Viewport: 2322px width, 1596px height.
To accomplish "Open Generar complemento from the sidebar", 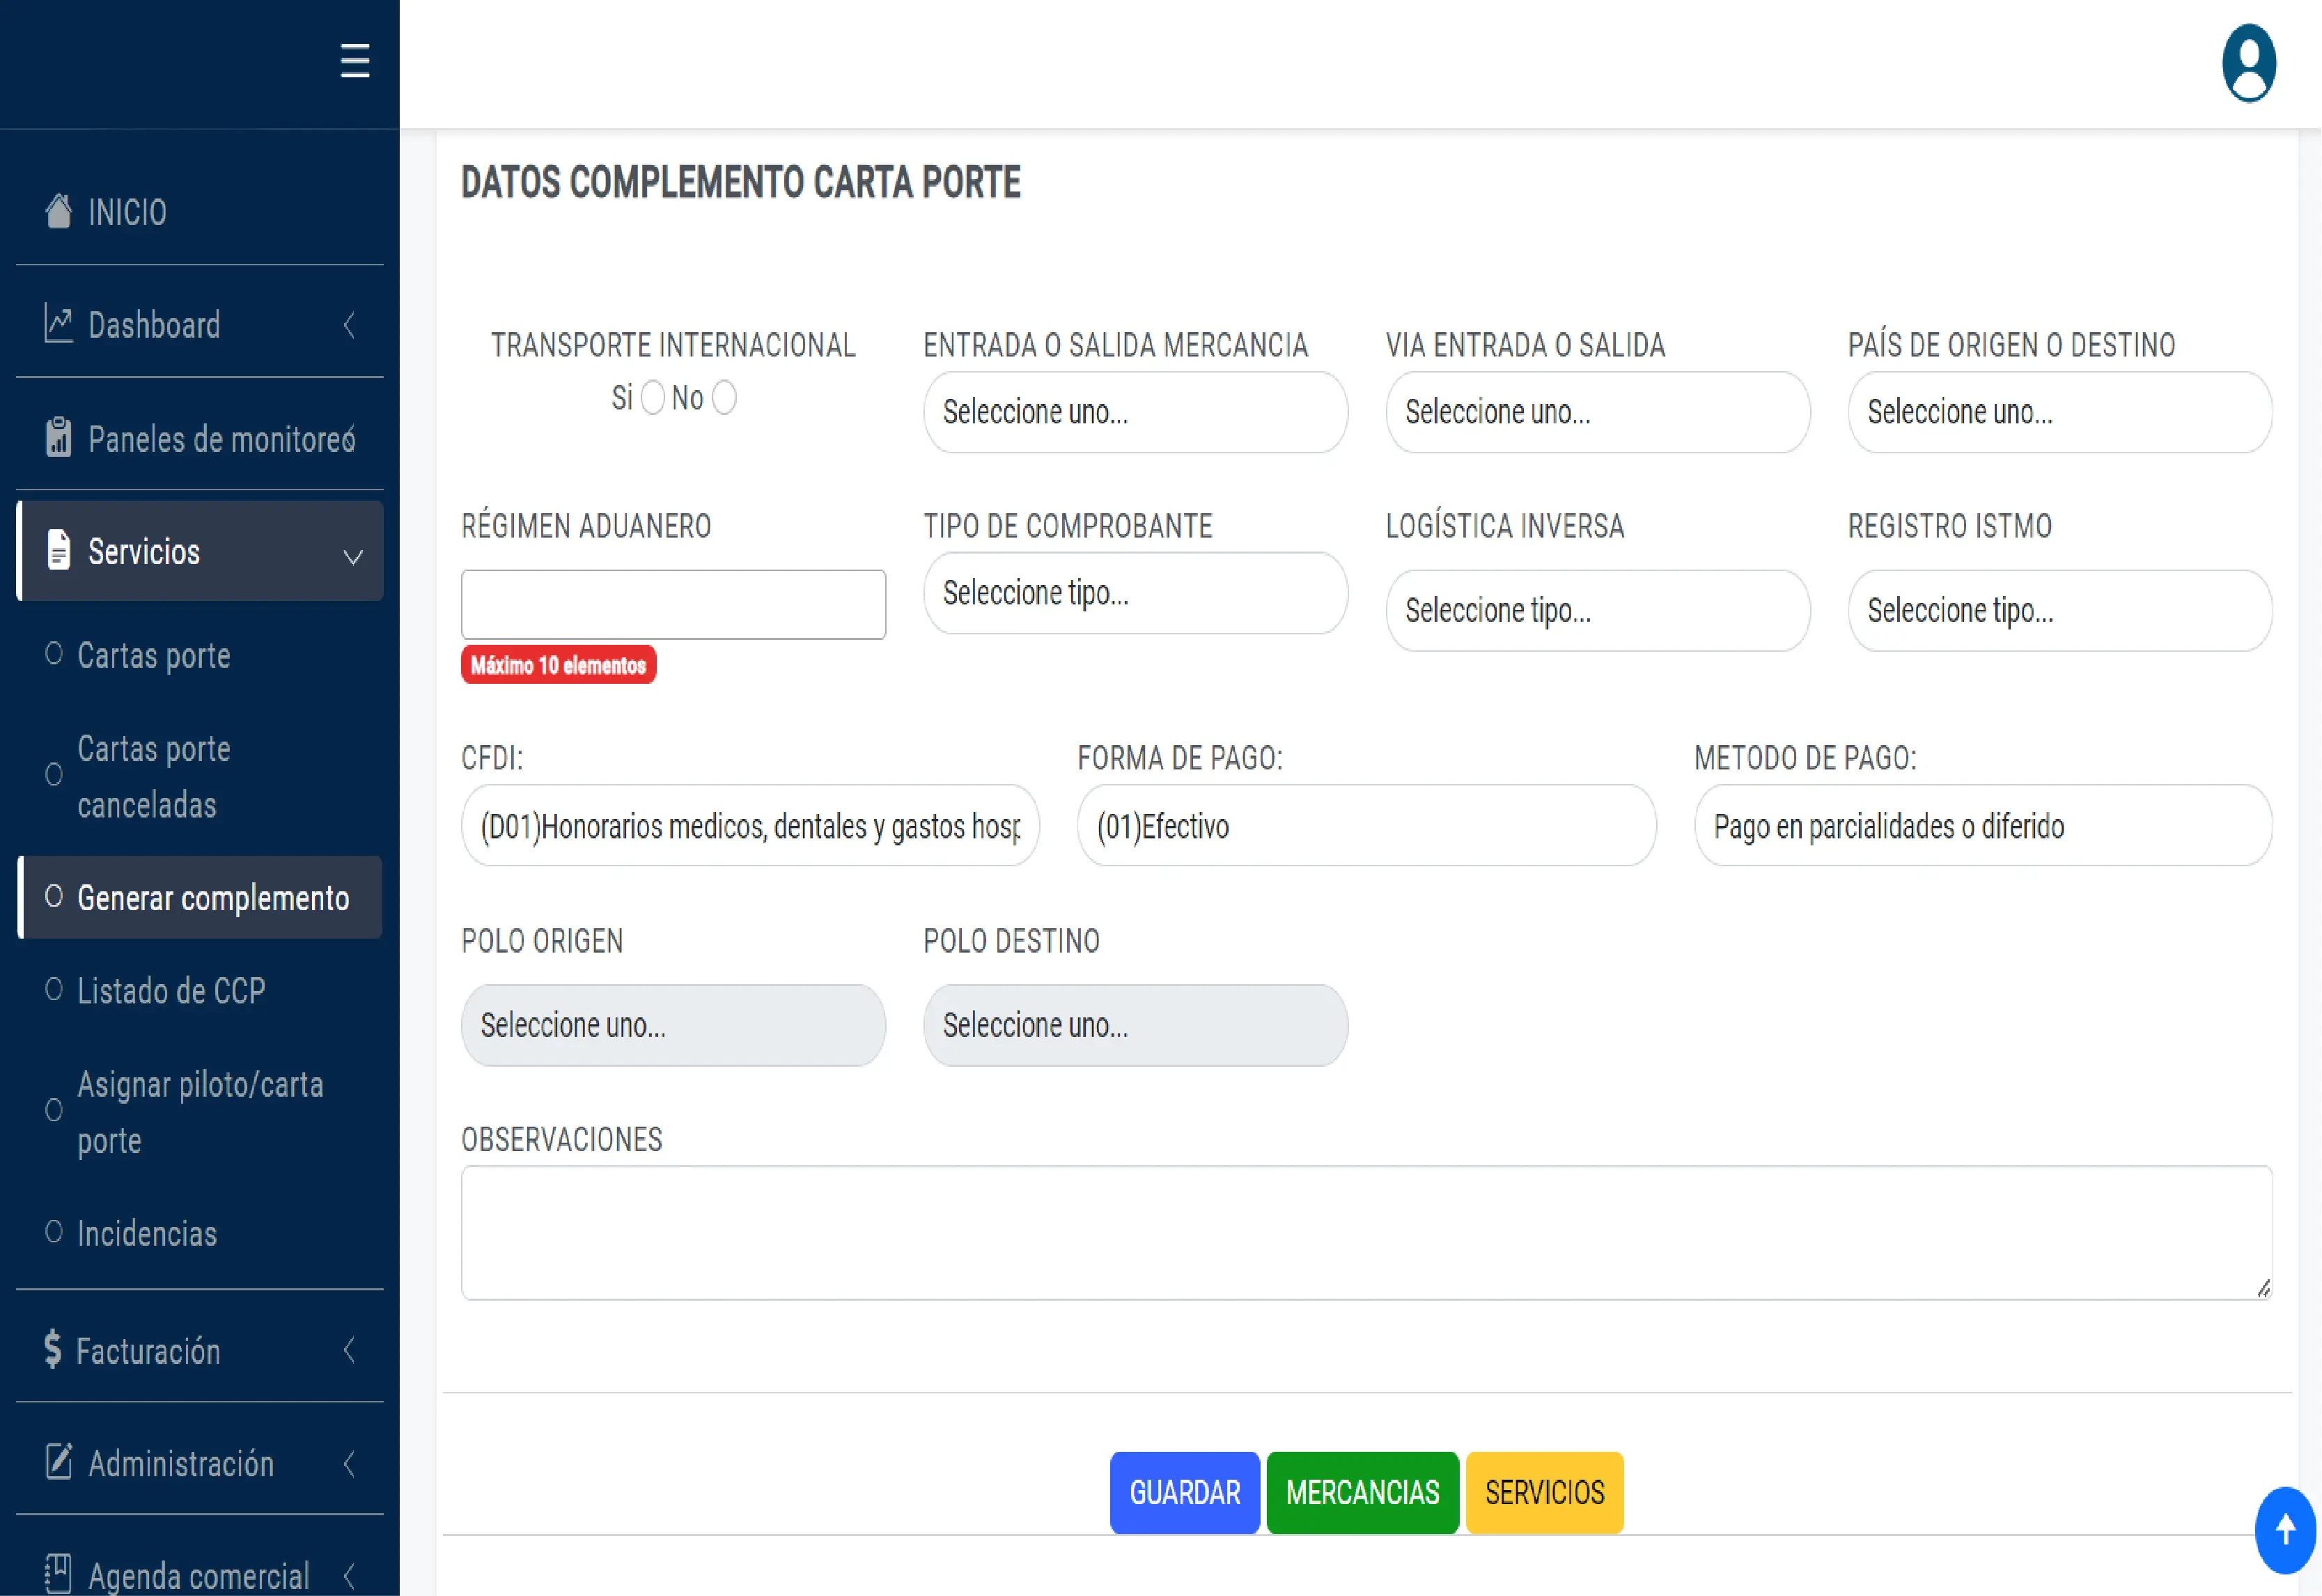I will [x=214, y=898].
